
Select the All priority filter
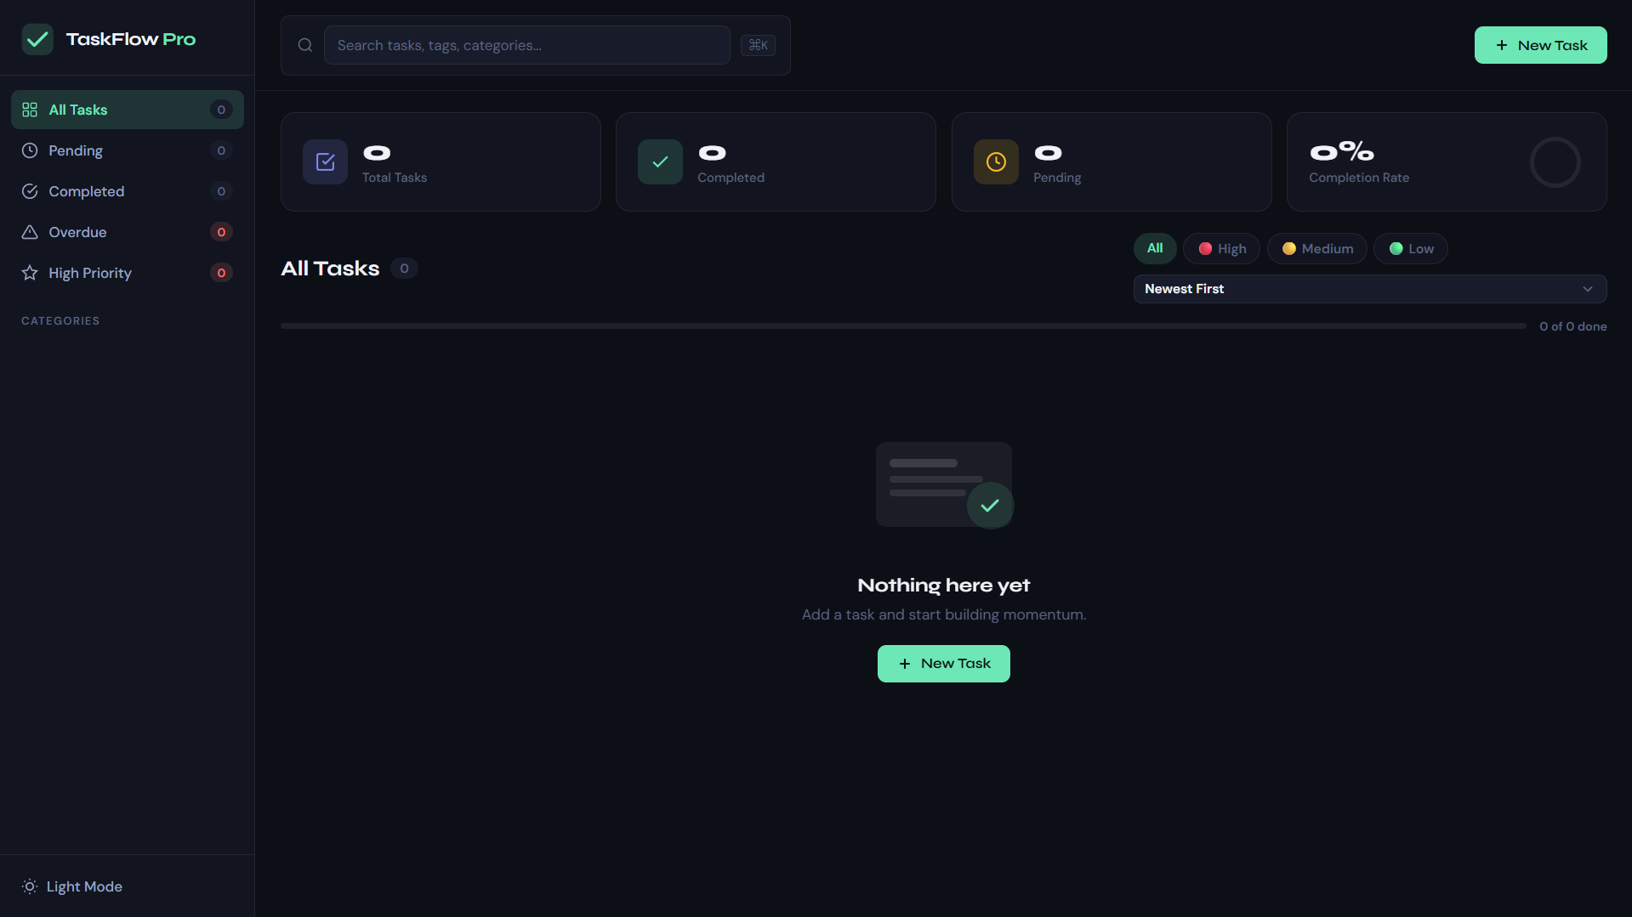1154,248
